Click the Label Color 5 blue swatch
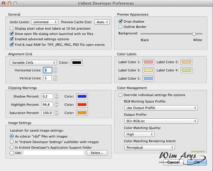 pos(148,78)
